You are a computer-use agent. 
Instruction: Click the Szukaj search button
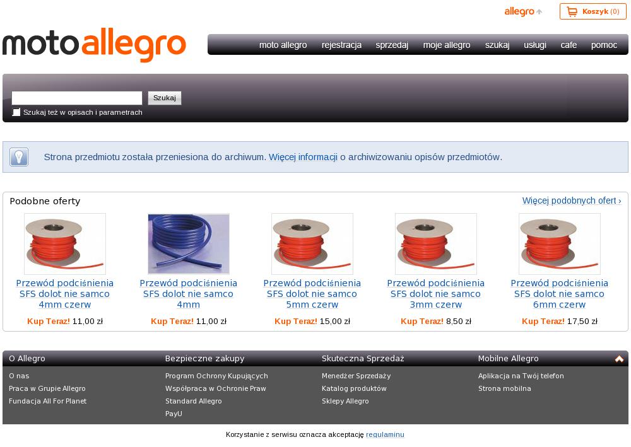tap(165, 98)
